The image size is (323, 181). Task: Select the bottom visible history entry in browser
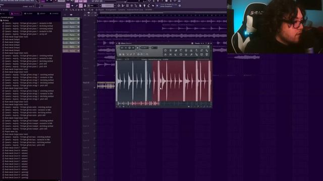[x=16, y=177]
